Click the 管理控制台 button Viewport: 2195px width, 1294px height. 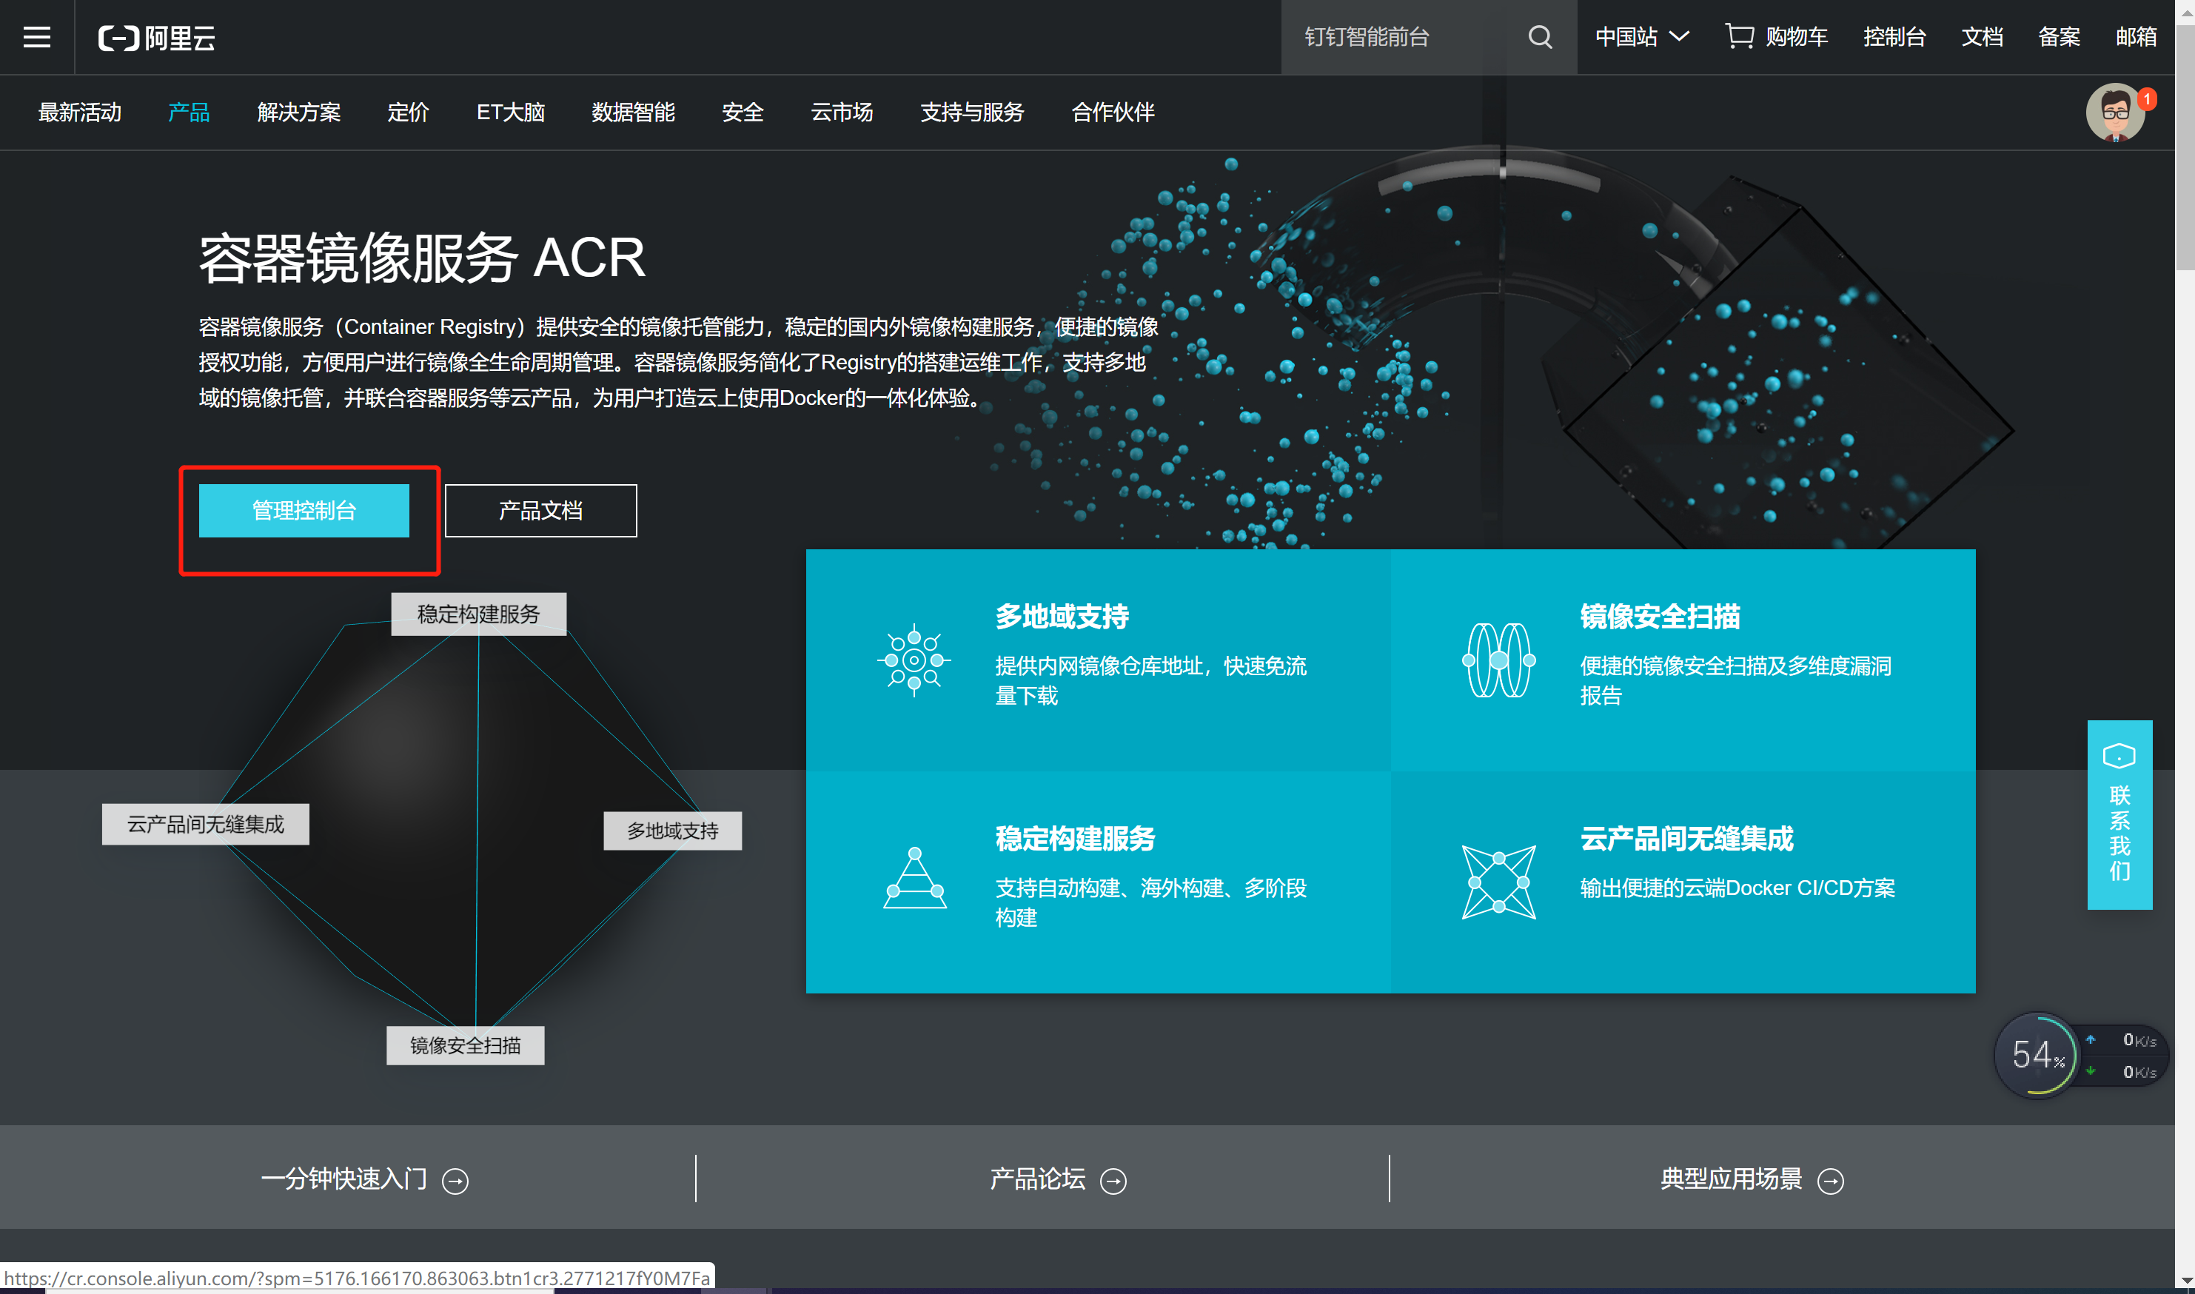click(x=305, y=510)
